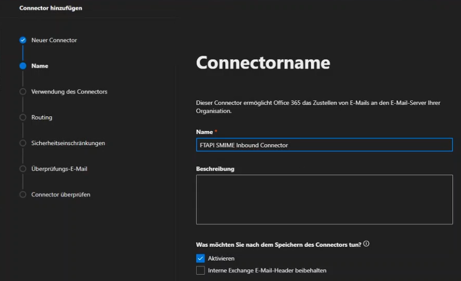Open the Connector überprüfen step label
The image size is (461, 281).
pos(61,194)
